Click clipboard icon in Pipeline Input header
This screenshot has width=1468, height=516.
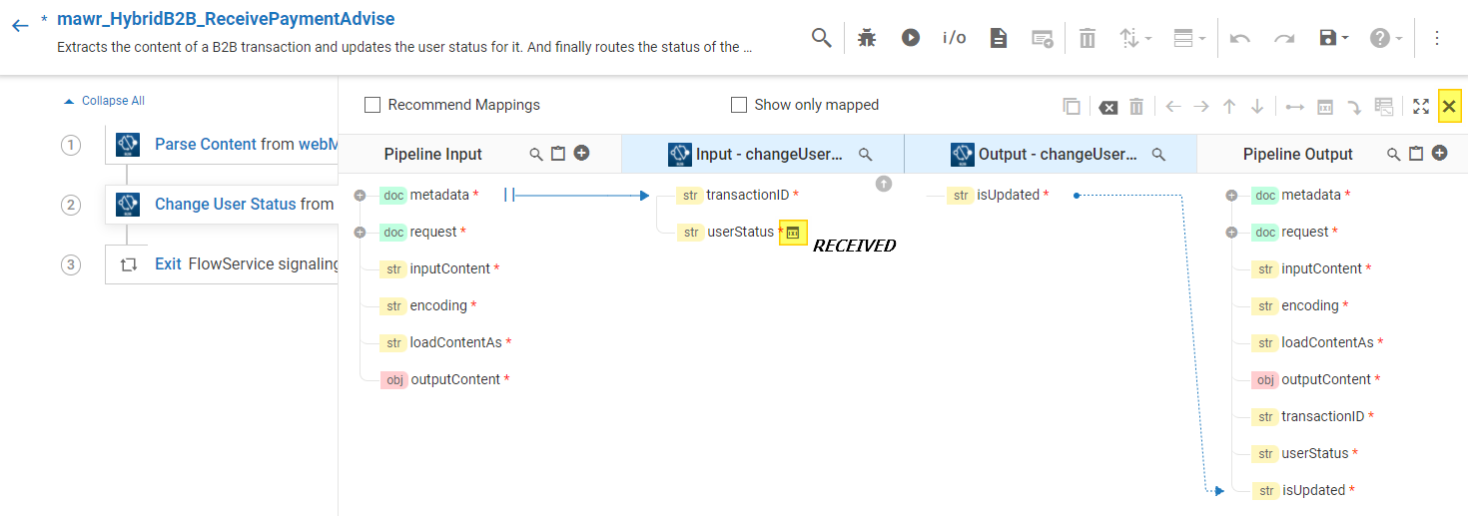tap(558, 154)
